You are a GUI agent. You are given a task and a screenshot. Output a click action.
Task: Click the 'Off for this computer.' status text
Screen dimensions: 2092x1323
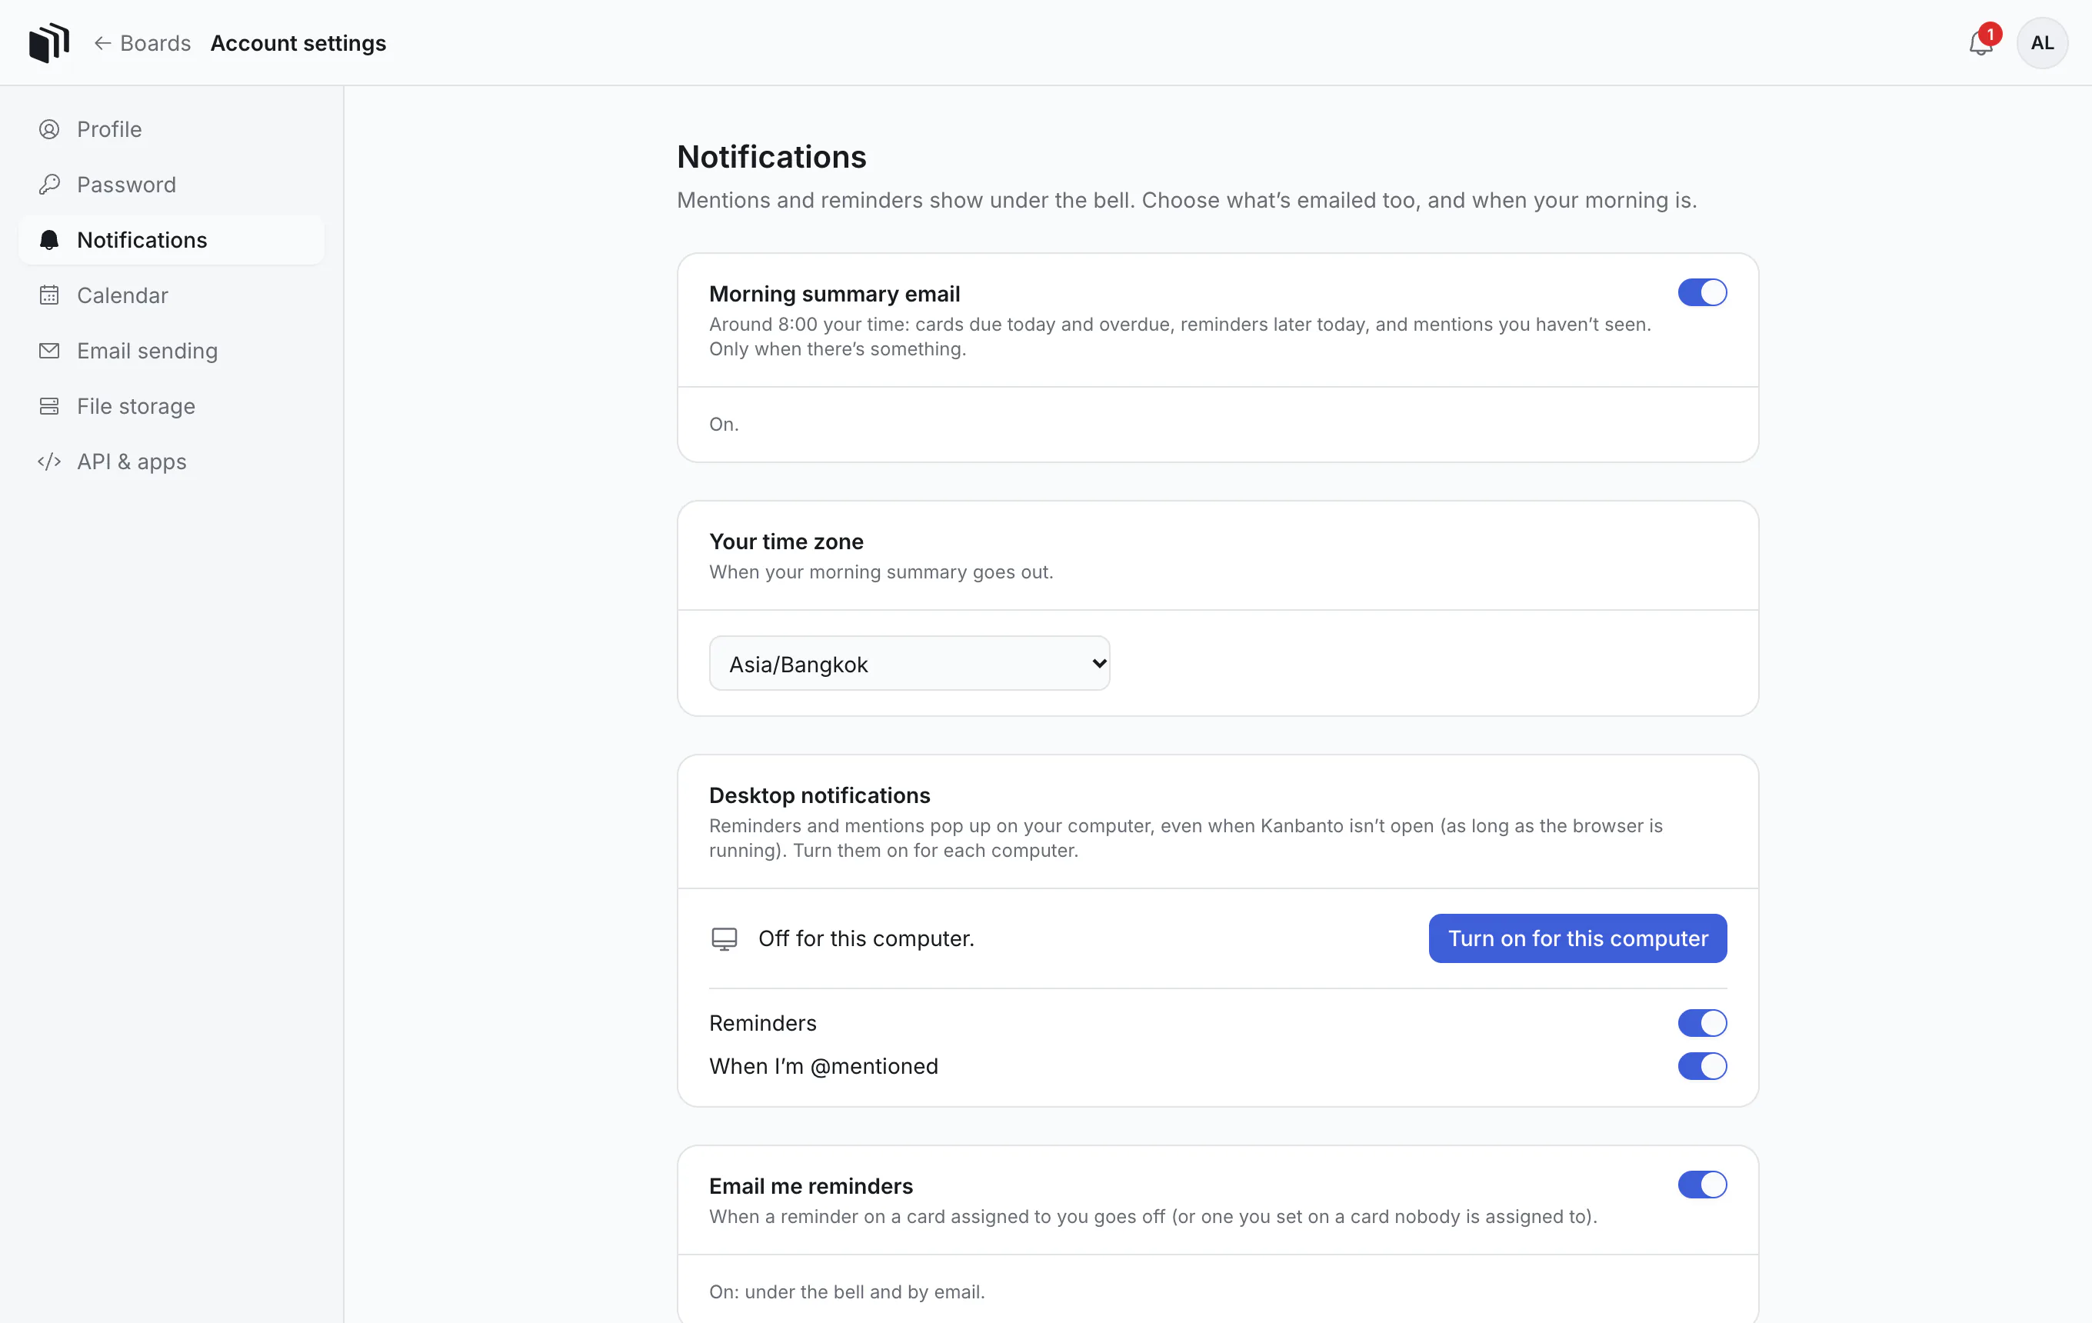pos(866,939)
